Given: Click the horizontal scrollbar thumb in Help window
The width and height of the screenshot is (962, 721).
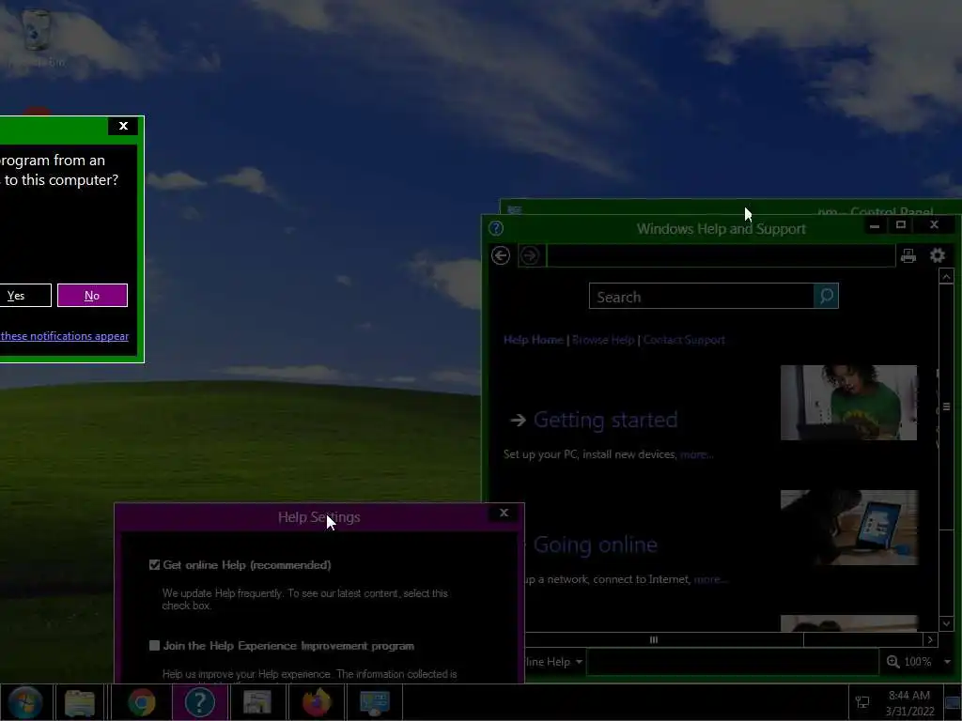Looking at the screenshot, I should tap(654, 639).
